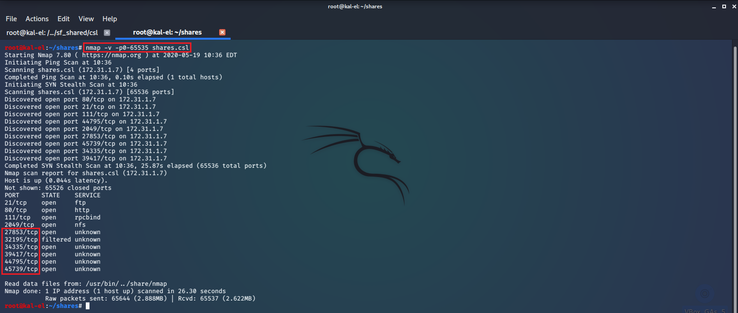Minimize the terminal window
738x313 pixels.
[x=714, y=6]
